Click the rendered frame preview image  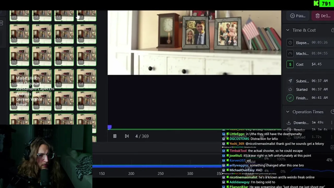[x=194, y=43]
